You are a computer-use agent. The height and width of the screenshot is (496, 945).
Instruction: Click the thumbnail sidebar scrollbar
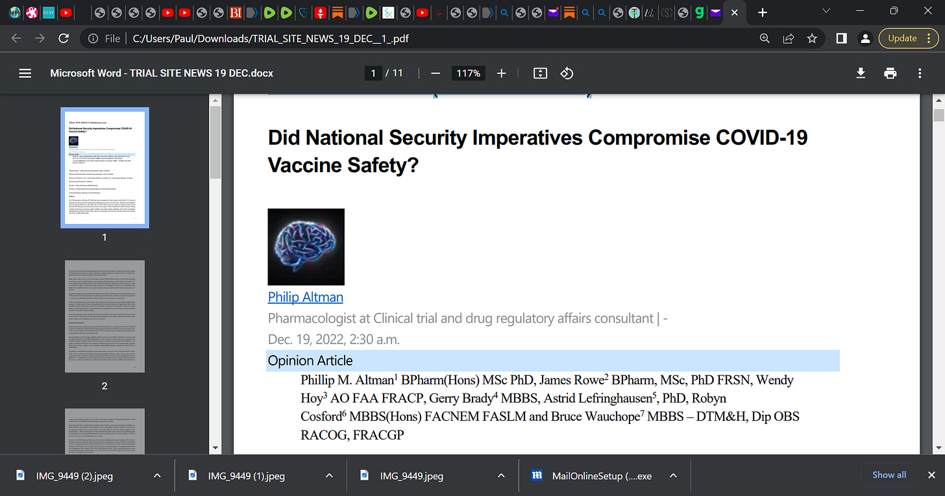[215, 143]
